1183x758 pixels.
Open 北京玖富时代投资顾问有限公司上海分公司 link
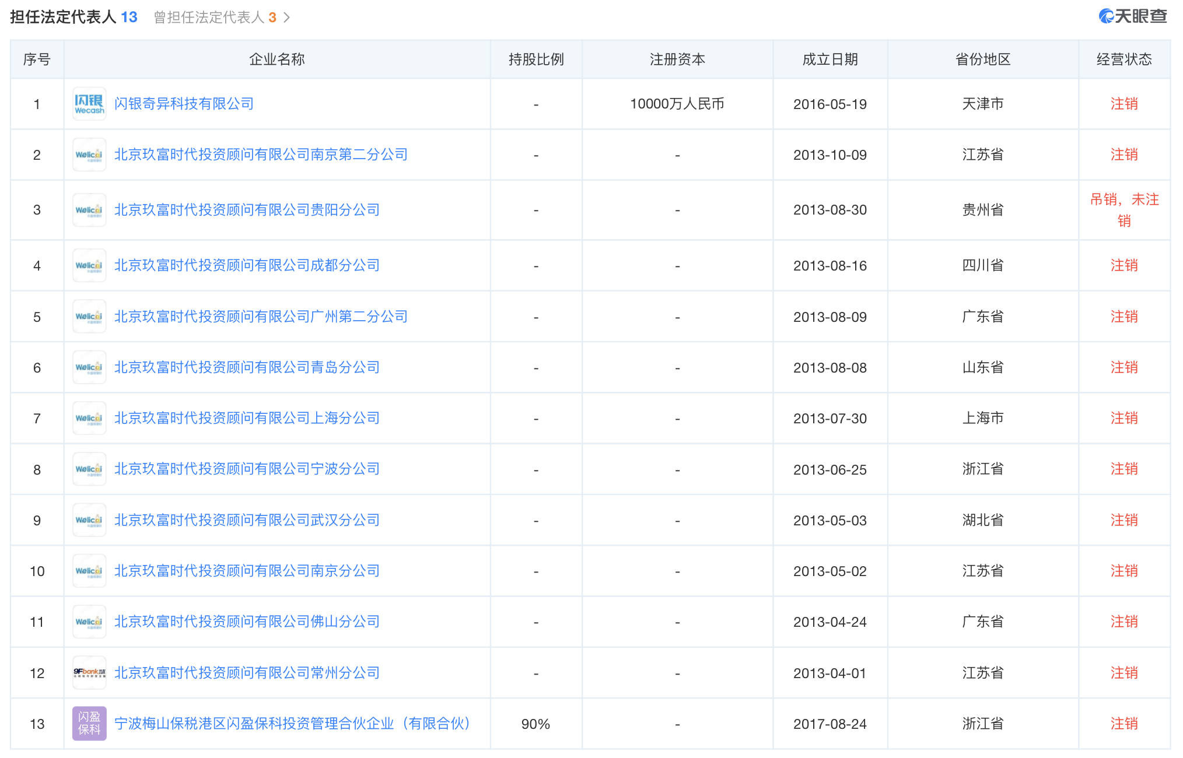[x=247, y=418]
